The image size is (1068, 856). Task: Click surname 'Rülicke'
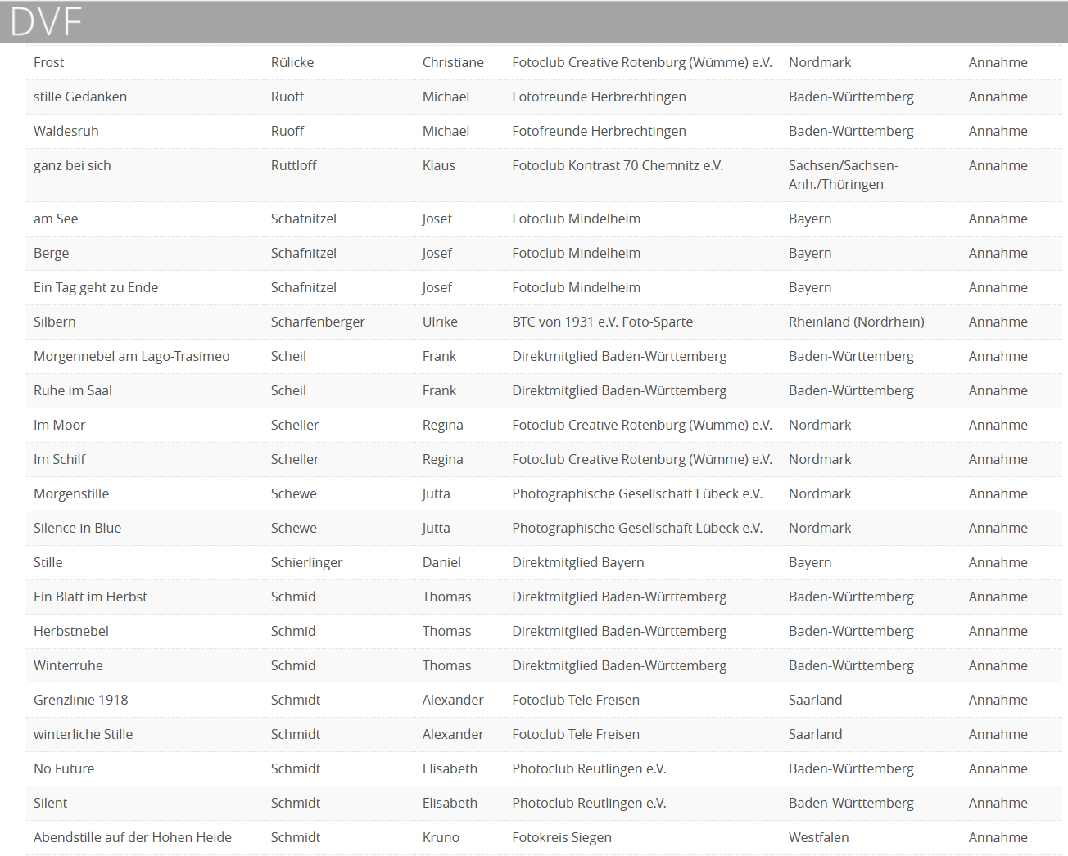click(x=292, y=62)
